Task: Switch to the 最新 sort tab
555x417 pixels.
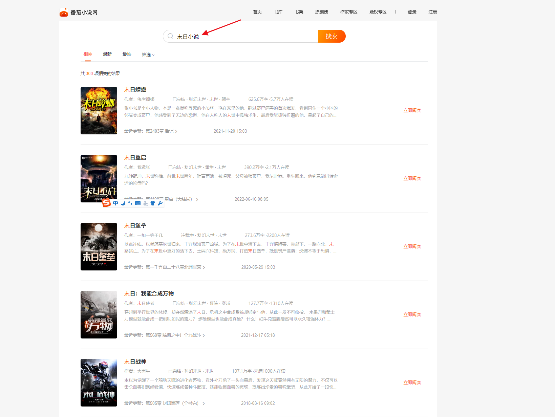Action: pyautogui.click(x=107, y=54)
